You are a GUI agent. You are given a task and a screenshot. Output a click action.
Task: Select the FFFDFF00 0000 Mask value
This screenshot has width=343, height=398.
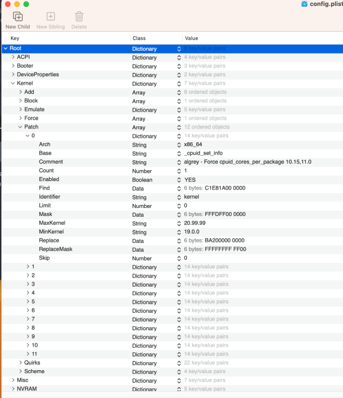coord(225,214)
